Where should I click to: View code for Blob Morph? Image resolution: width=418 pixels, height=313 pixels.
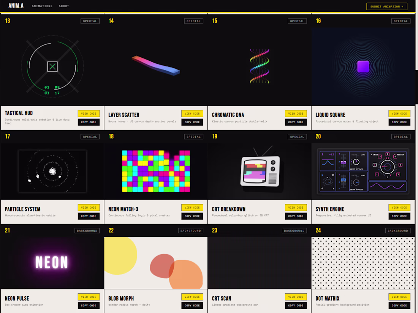click(x=192, y=297)
